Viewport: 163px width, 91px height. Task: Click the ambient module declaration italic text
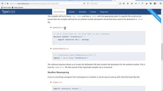click(92, 19)
